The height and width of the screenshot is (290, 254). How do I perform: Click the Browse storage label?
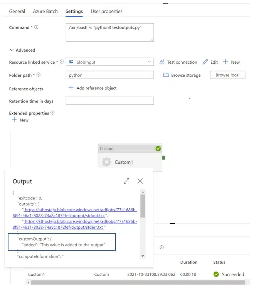pos(186,75)
